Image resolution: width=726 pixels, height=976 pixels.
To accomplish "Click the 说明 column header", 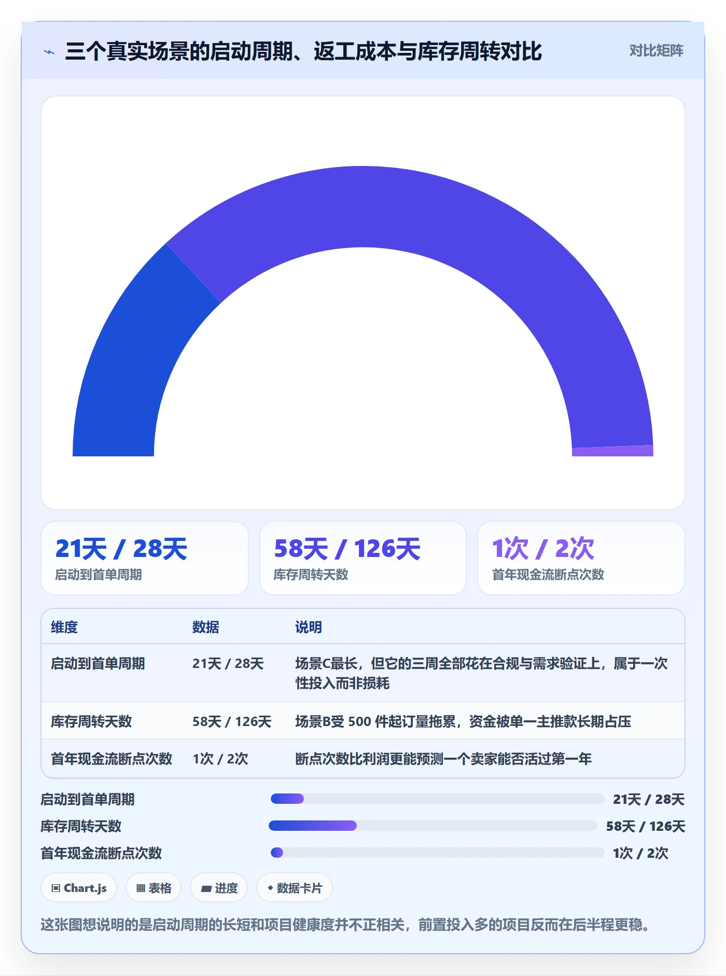I will click(309, 627).
